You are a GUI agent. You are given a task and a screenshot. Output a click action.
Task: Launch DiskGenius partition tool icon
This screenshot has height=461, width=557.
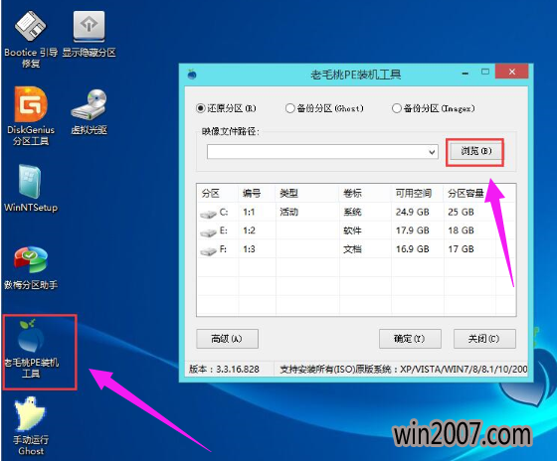point(31,116)
